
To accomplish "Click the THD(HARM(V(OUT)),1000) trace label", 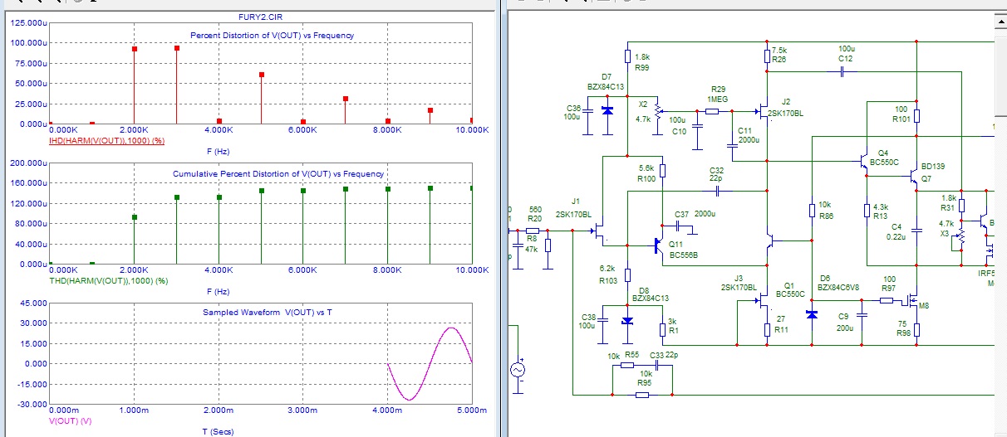I will [x=109, y=281].
